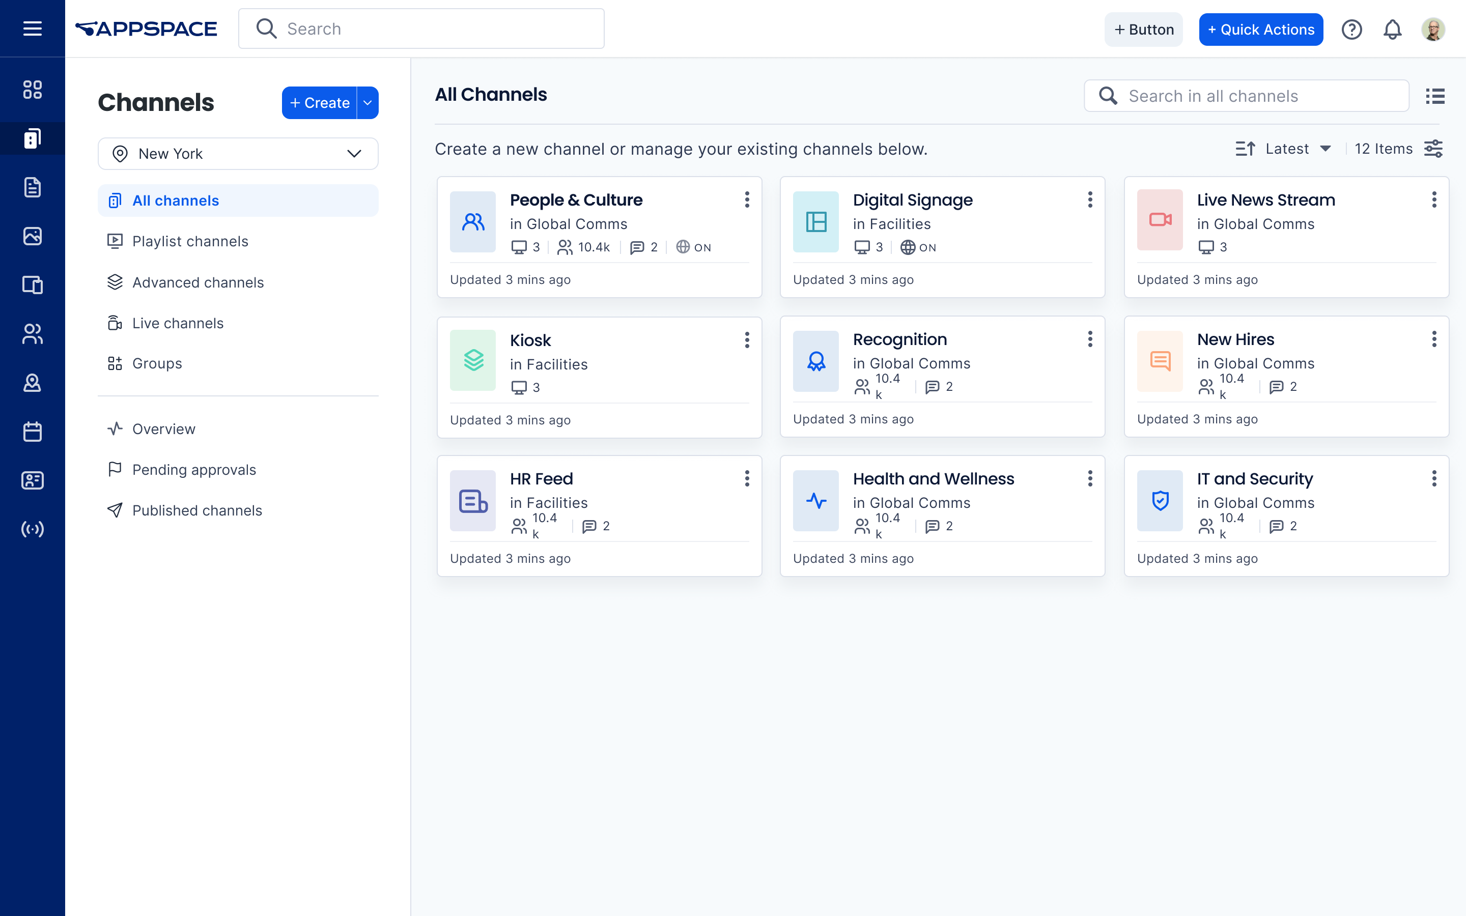The width and height of the screenshot is (1466, 916).
Task: Select the Library documents icon in sidebar
Action: coord(32,188)
